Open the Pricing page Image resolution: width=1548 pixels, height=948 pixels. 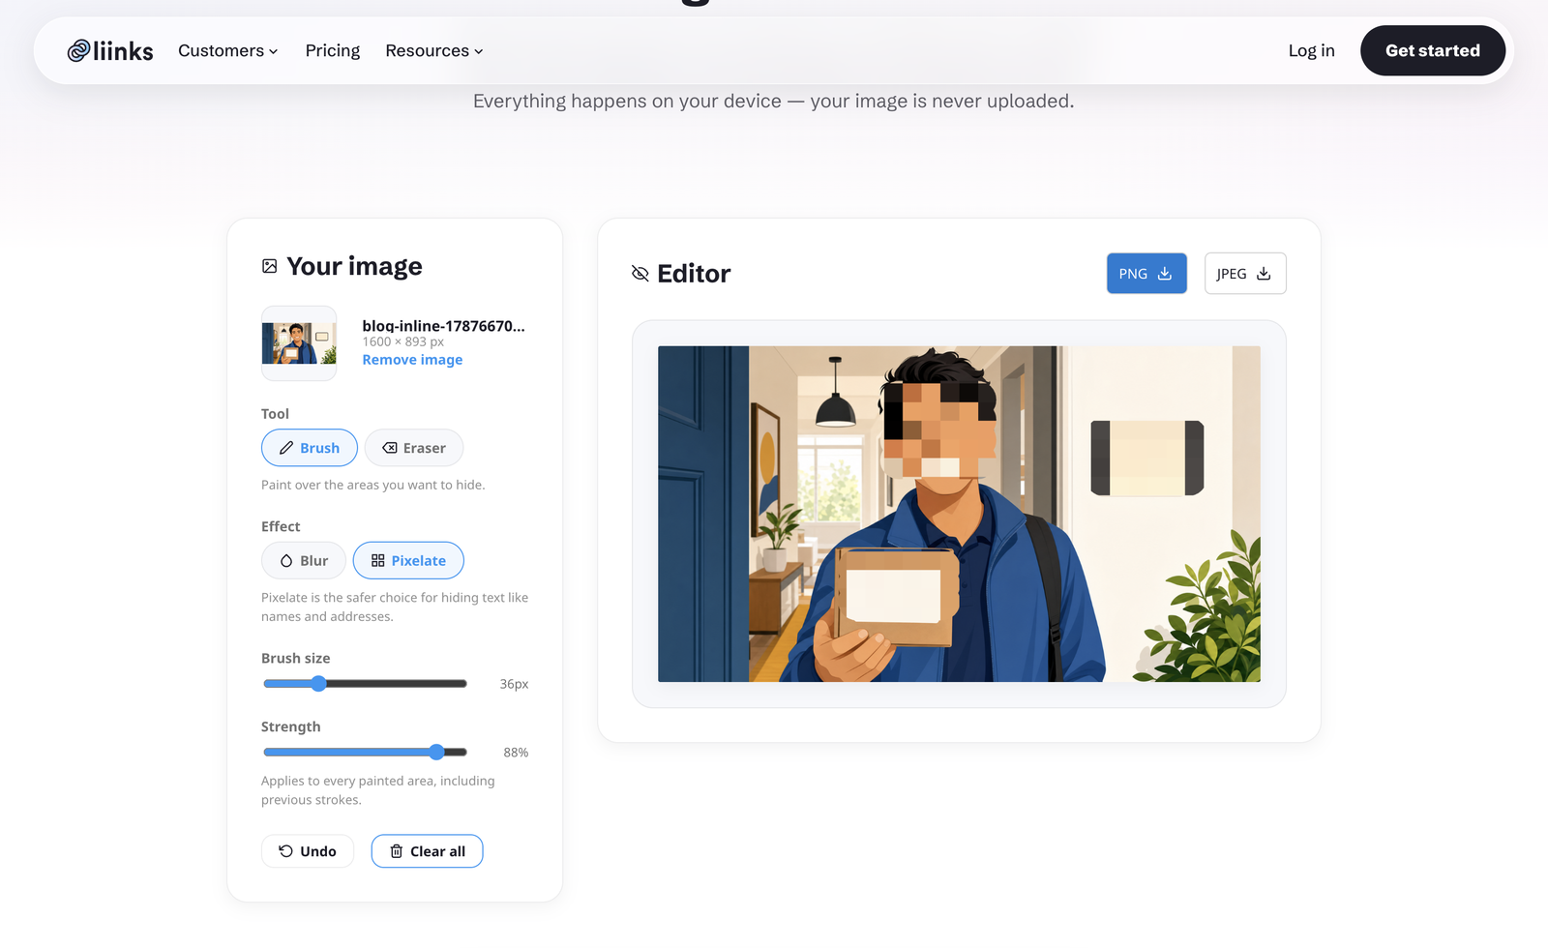tap(333, 50)
